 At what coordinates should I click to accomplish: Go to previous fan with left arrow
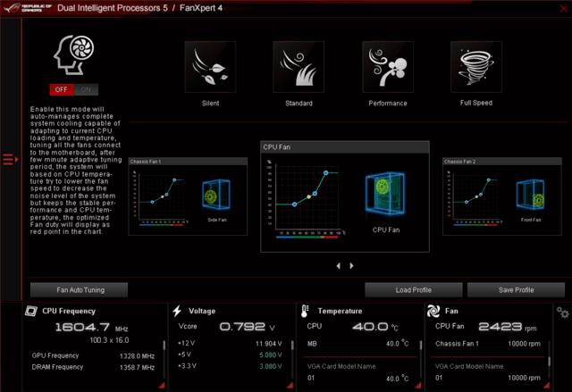point(339,266)
